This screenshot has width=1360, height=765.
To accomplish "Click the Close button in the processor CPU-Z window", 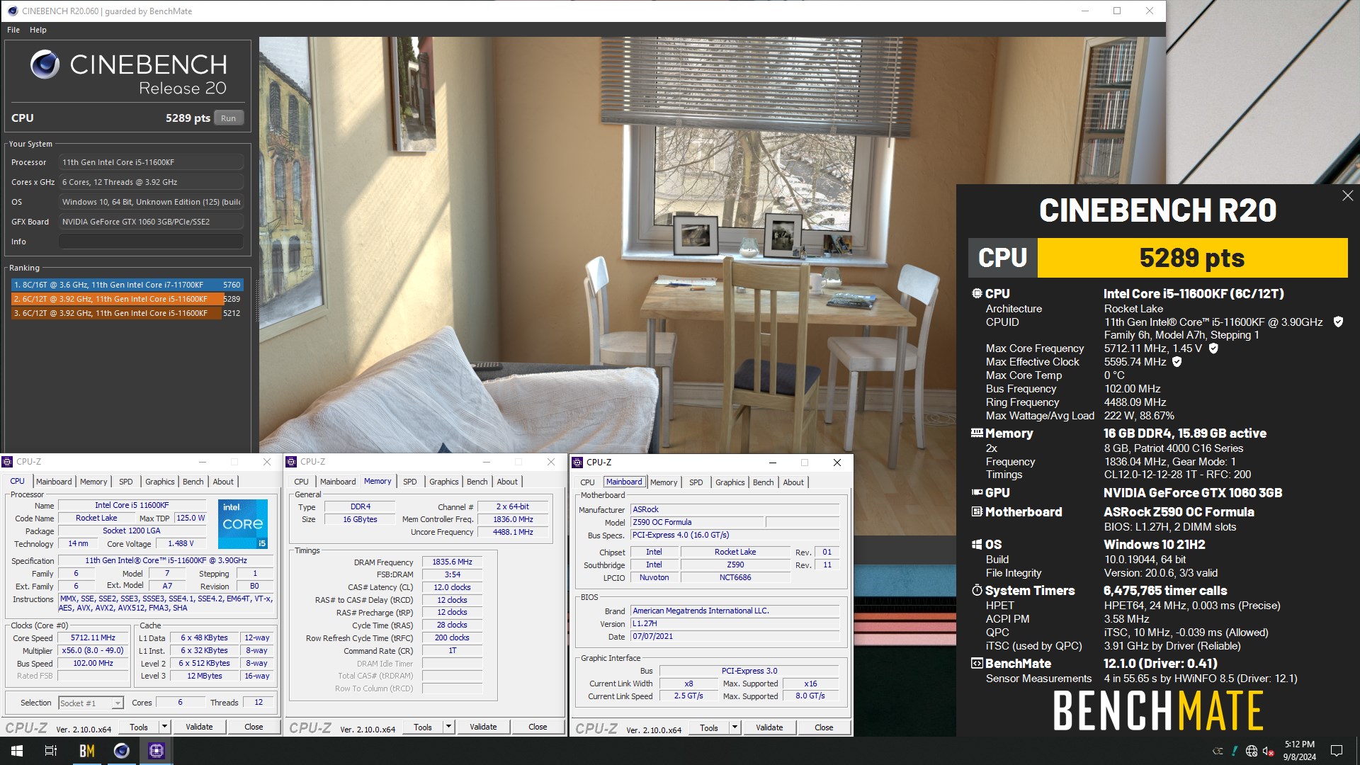I will (254, 727).
